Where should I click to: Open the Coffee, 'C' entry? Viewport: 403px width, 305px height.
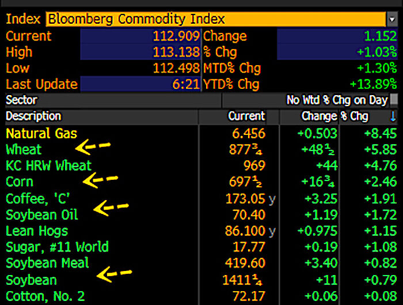click(201, 198)
